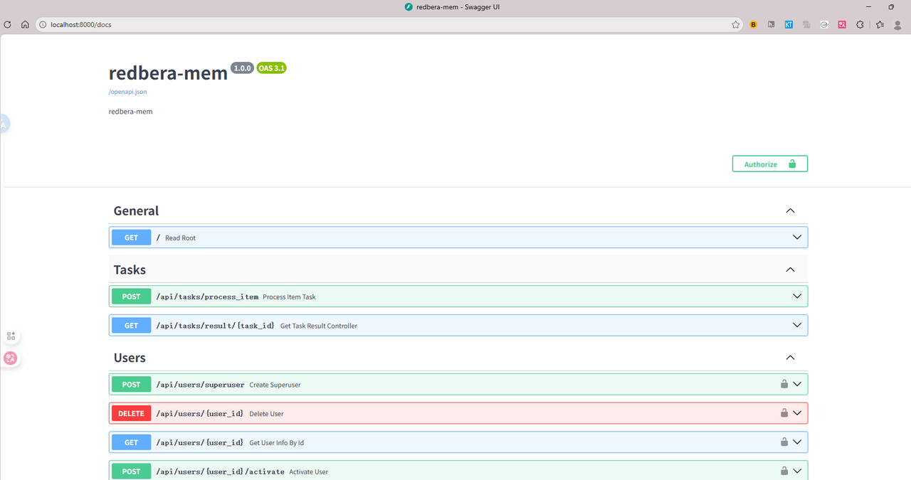The image size is (911, 480).
Task: Click the lock on Activate User row
Action: coord(784,471)
